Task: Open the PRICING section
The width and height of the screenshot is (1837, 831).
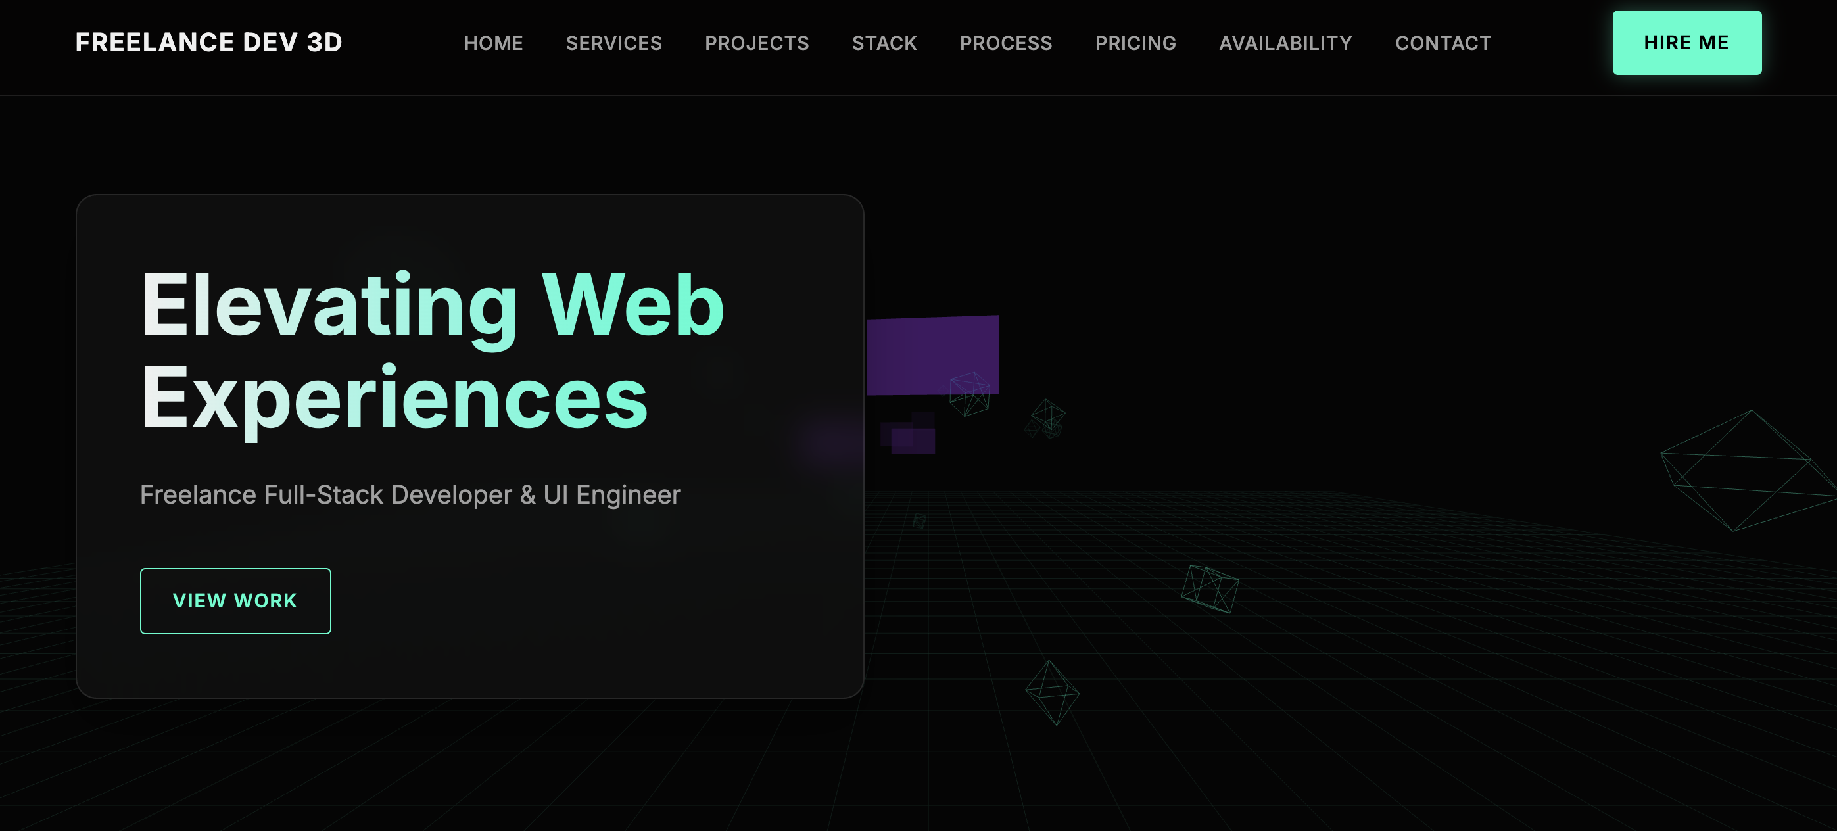Action: 1135,43
